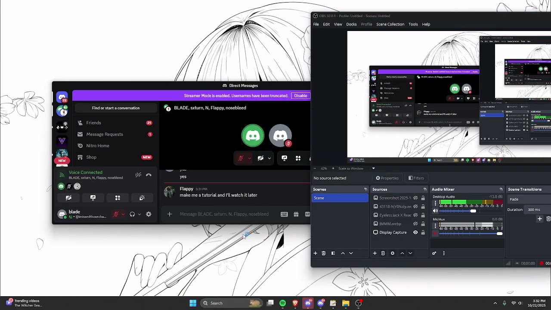Open Discord Direct Messages home icon
The height and width of the screenshot is (310, 551).
click(x=62, y=97)
